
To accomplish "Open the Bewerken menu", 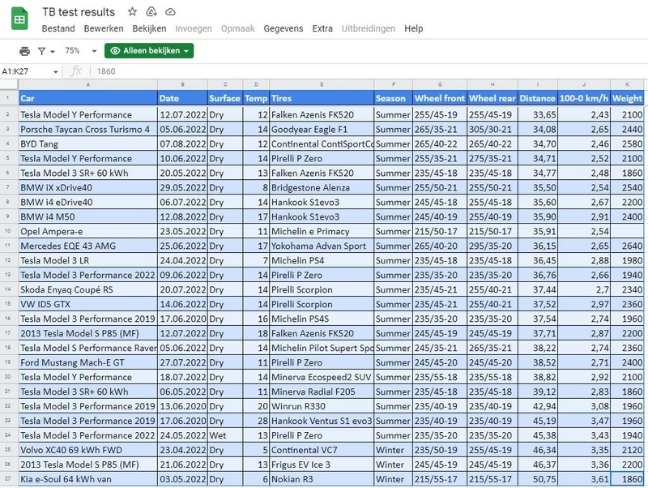I will tap(104, 28).
